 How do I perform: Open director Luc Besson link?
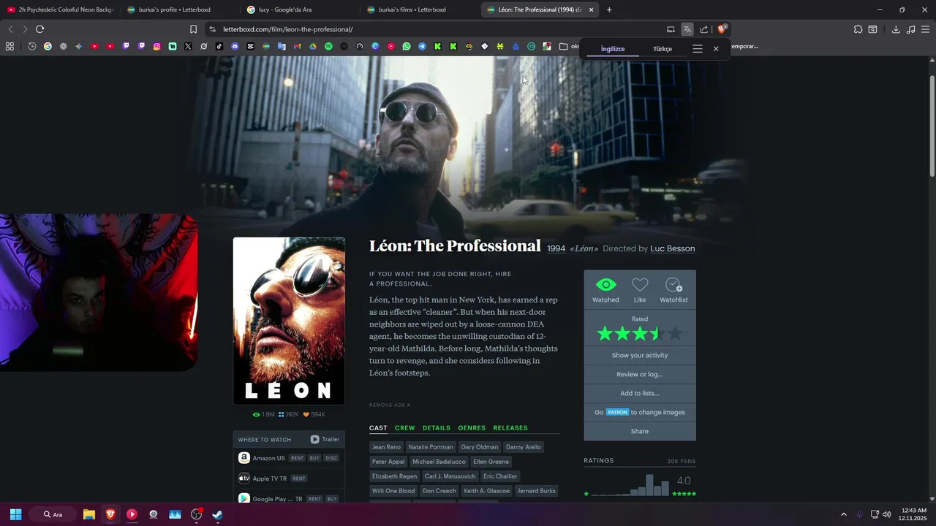[673, 248]
